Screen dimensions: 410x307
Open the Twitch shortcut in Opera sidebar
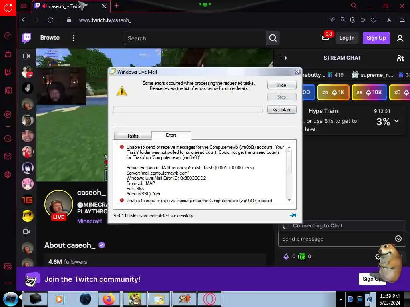tap(8, 72)
